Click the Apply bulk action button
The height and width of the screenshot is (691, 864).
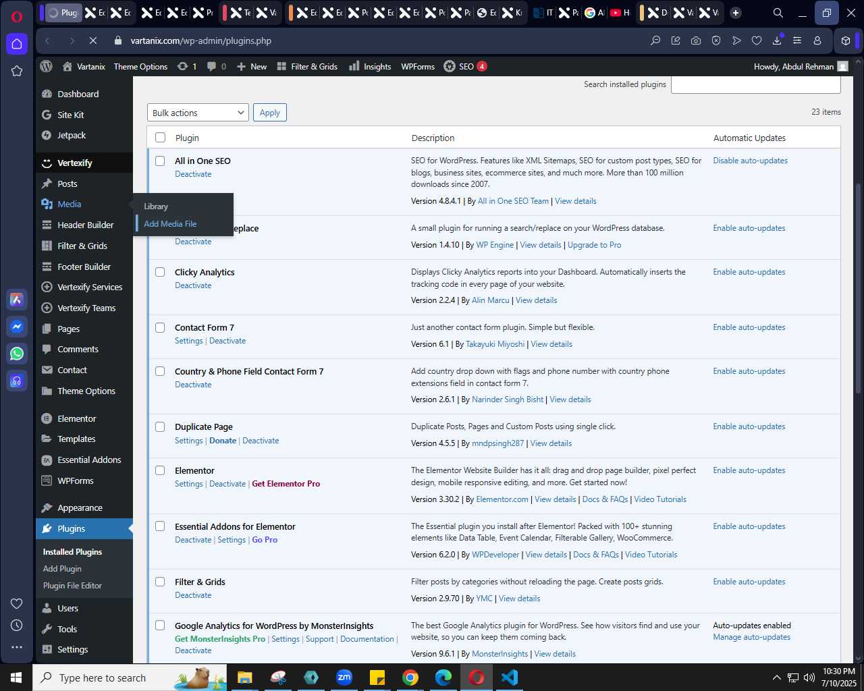(270, 113)
